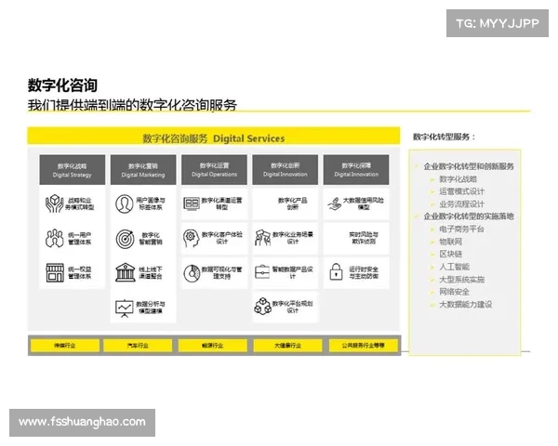Viewport: 558px width, 446px height.
Task: Select the 数字化保障 column header
Action: (x=356, y=170)
